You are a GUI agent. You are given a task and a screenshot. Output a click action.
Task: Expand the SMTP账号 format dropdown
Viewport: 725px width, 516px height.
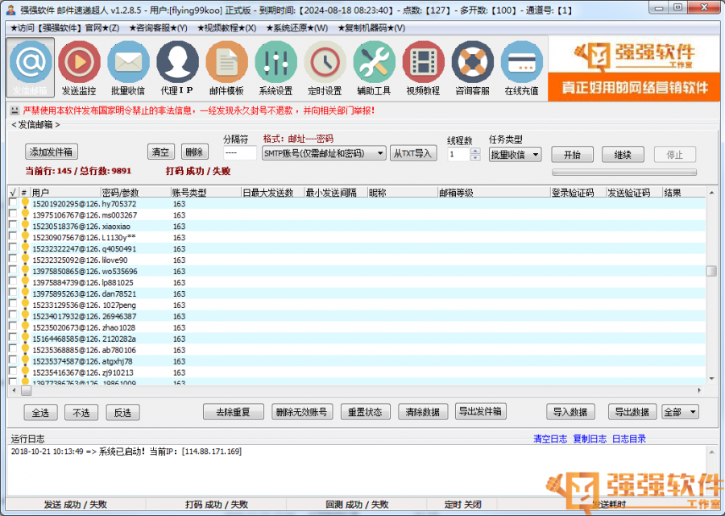click(x=380, y=153)
